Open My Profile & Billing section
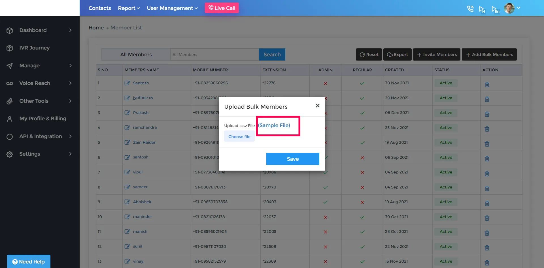This screenshot has height=268, width=544. pyautogui.click(x=42, y=119)
